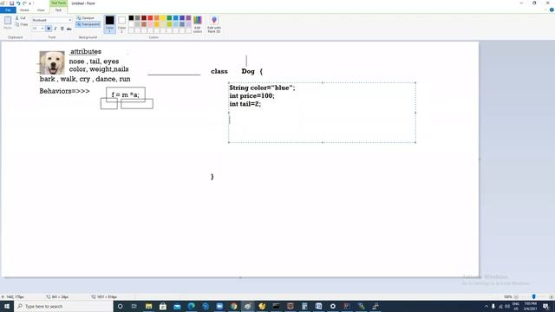Screen dimensions: 555x312
Task: Open the Calculator taskbar icon
Action: [x=304, y=306]
